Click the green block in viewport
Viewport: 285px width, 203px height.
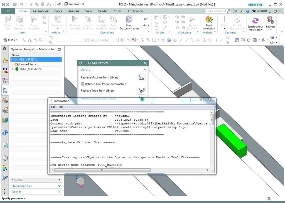[231, 140]
